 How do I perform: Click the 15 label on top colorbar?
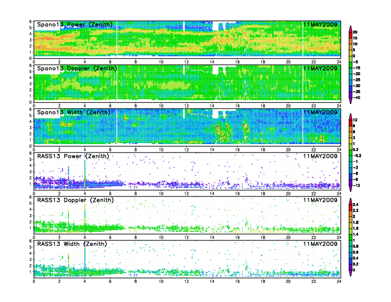[x=355, y=38]
